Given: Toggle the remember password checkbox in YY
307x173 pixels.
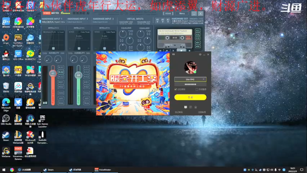Looking at the screenshot, I should click(176, 89).
